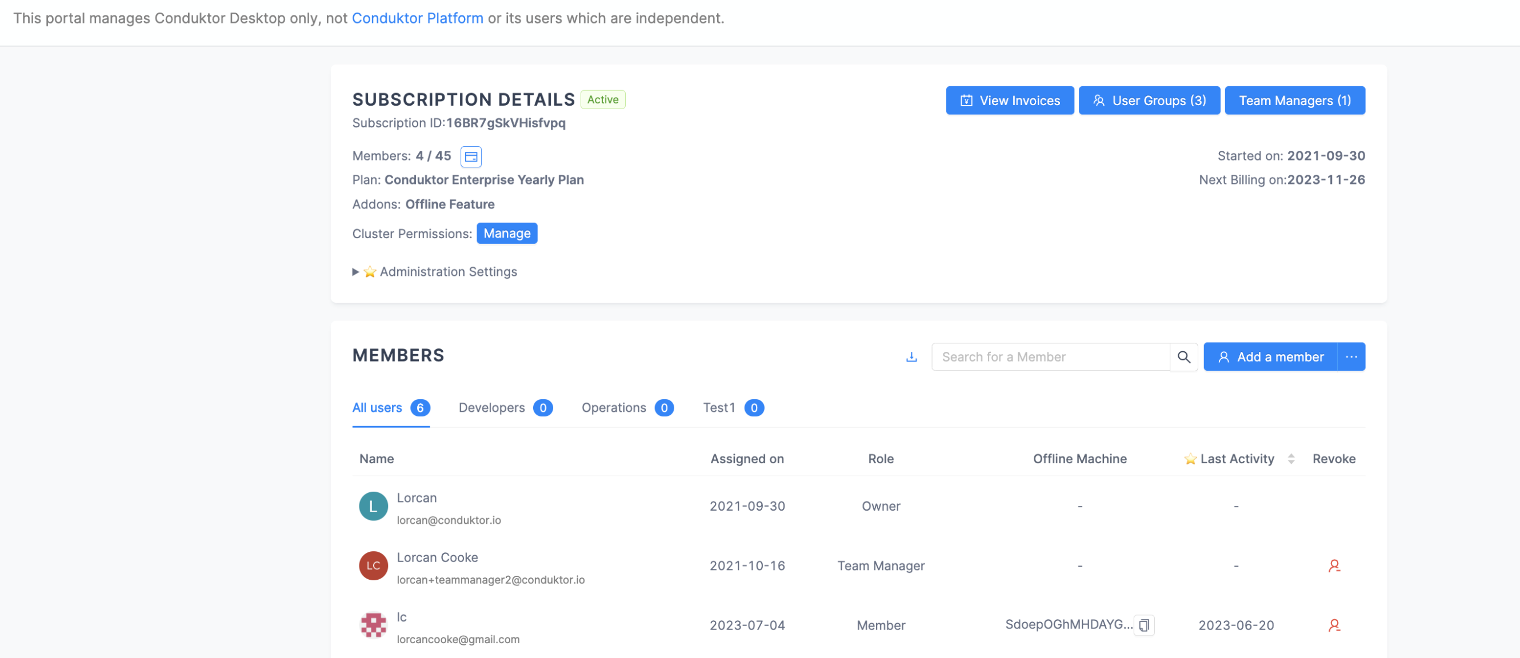Click the Name column header
The image size is (1520, 658).
click(377, 459)
